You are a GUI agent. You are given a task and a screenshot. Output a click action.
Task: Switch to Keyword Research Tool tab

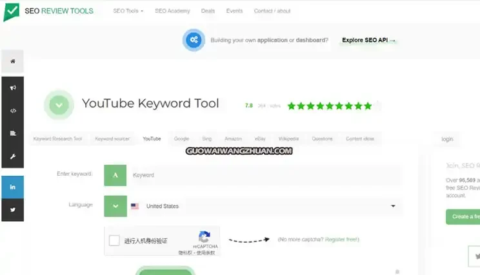coord(57,138)
